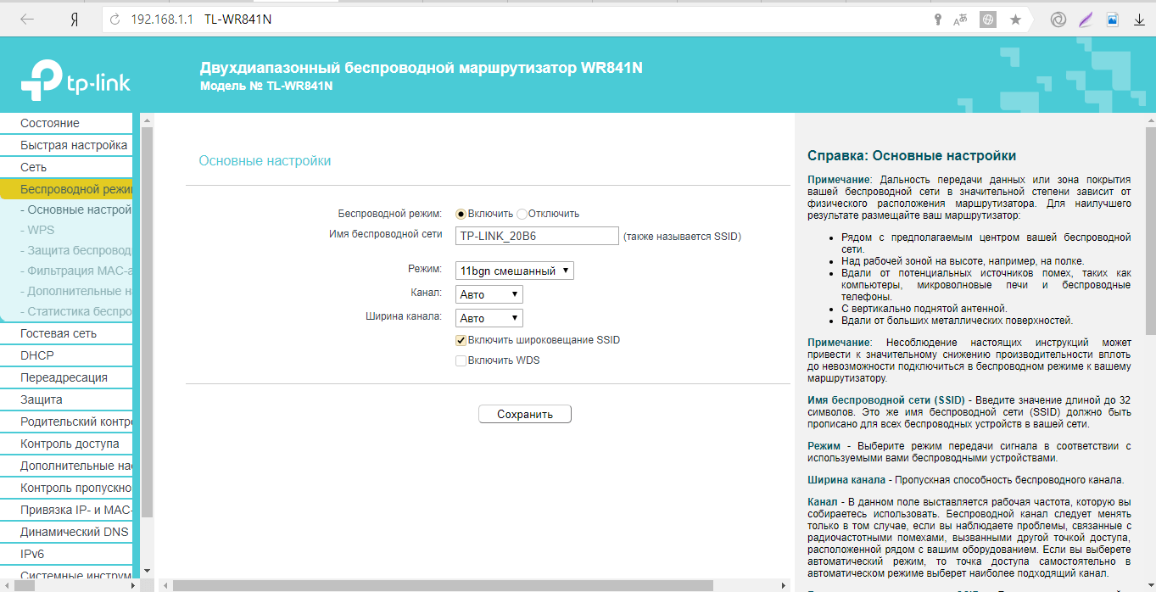Open the Ширина канала dropdown
The width and height of the screenshot is (1156, 592).
(x=489, y=318)
